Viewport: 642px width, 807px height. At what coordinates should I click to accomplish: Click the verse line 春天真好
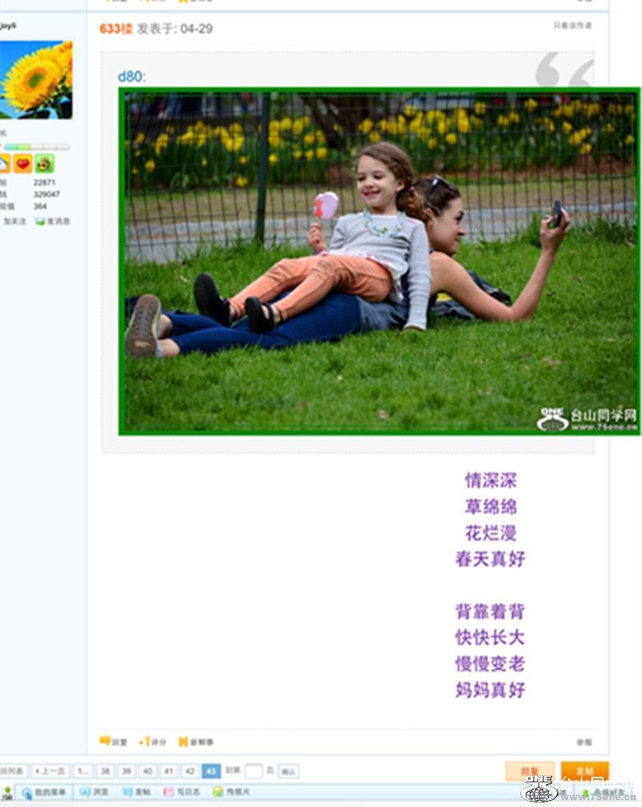[490, 559]
